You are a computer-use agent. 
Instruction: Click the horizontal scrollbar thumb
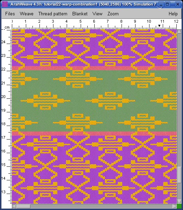tap(23, 206)
